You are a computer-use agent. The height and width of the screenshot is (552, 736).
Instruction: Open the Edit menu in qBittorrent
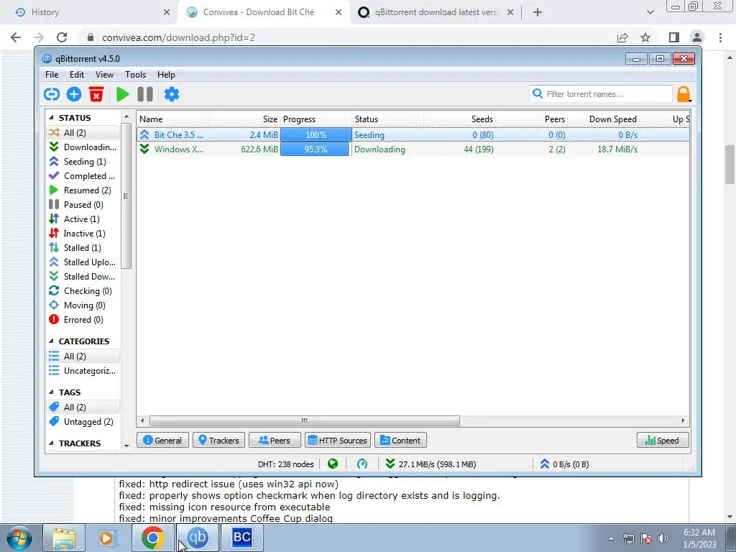[76, 75]
